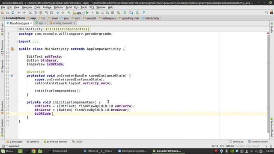Click the Replace icon next to Find
This screenshot has height=154, width=274.
51,12
